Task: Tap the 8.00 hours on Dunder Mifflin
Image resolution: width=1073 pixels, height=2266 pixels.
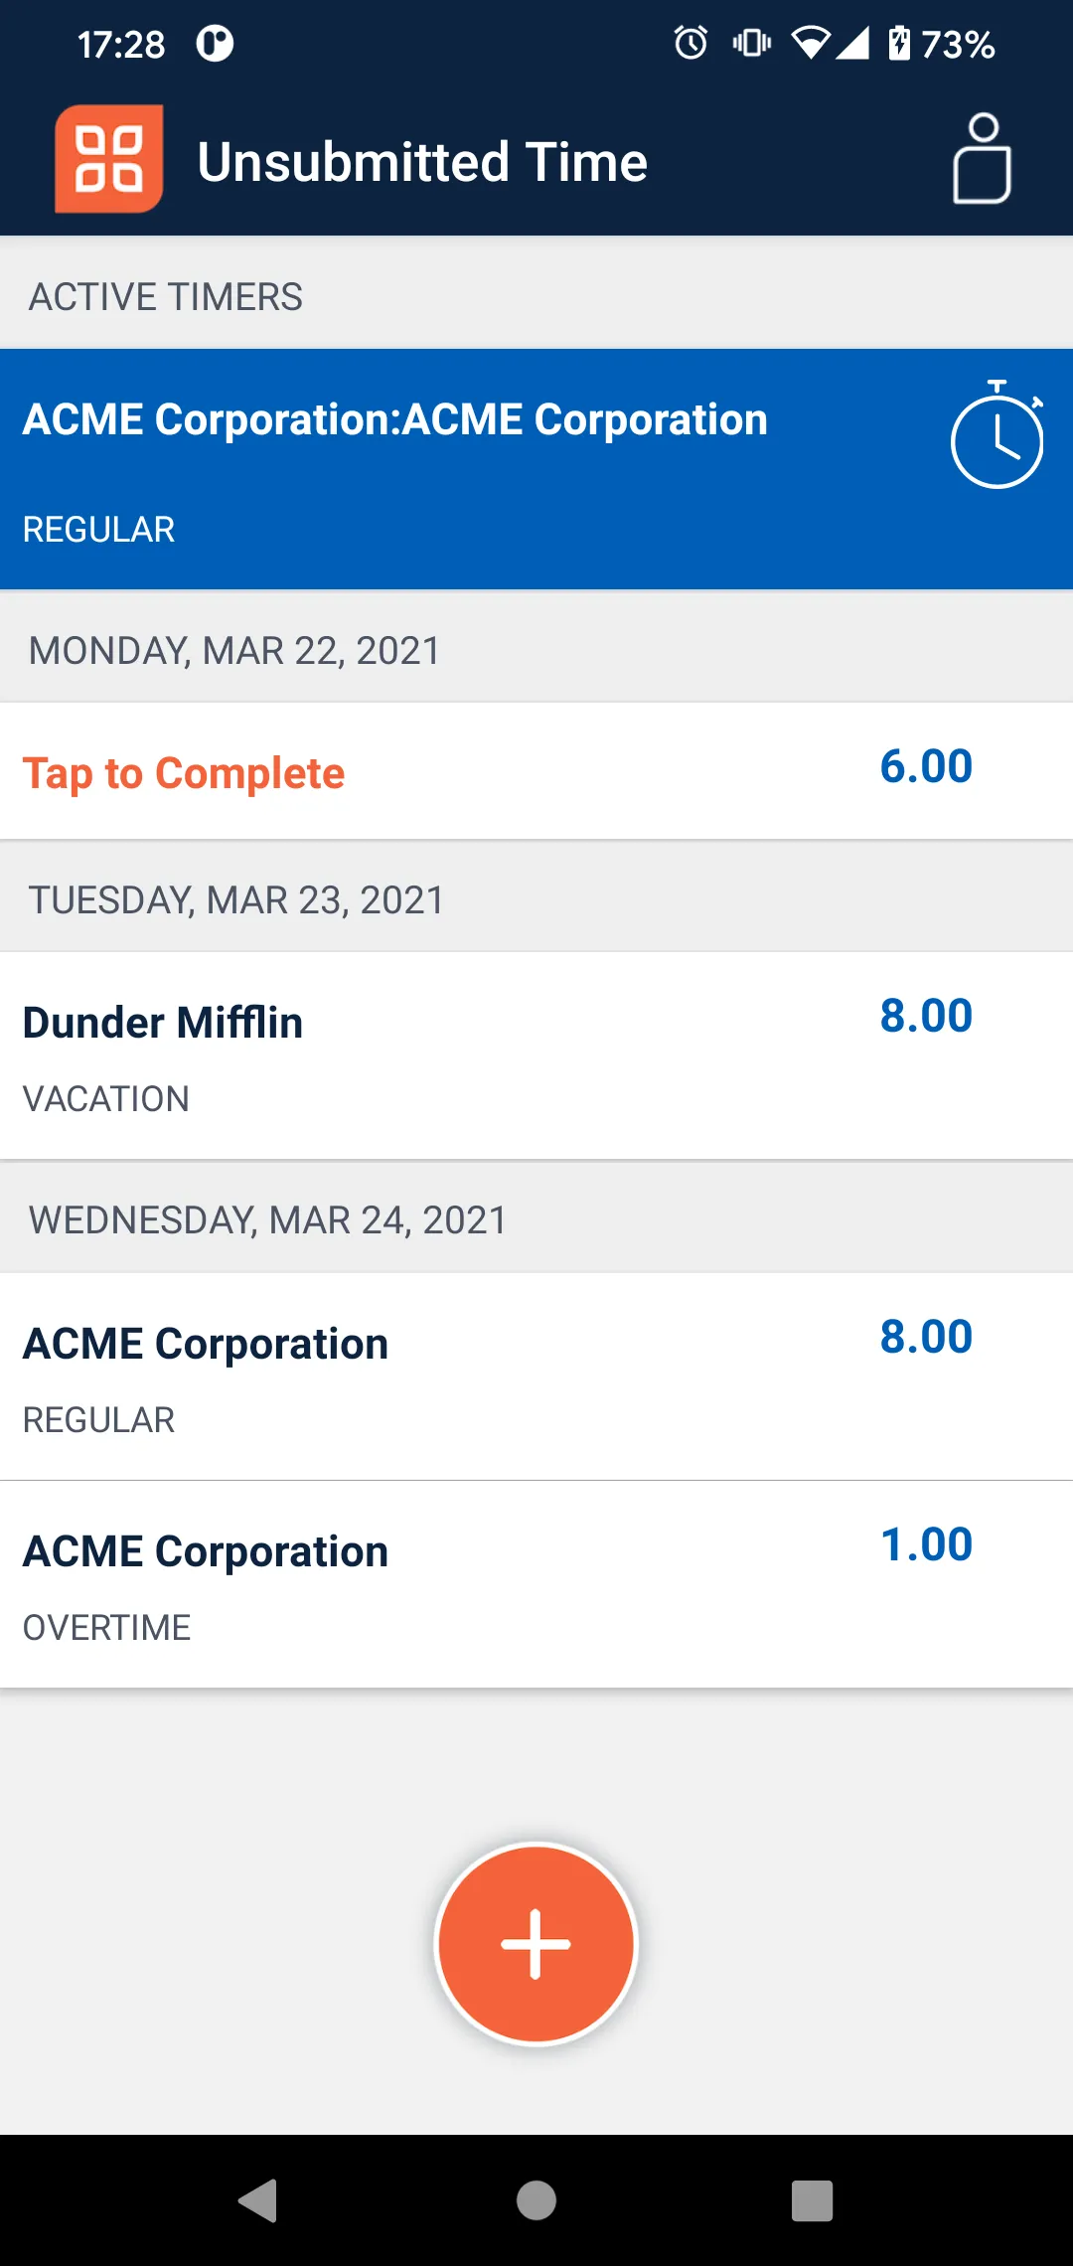Action: point(926,1016)
